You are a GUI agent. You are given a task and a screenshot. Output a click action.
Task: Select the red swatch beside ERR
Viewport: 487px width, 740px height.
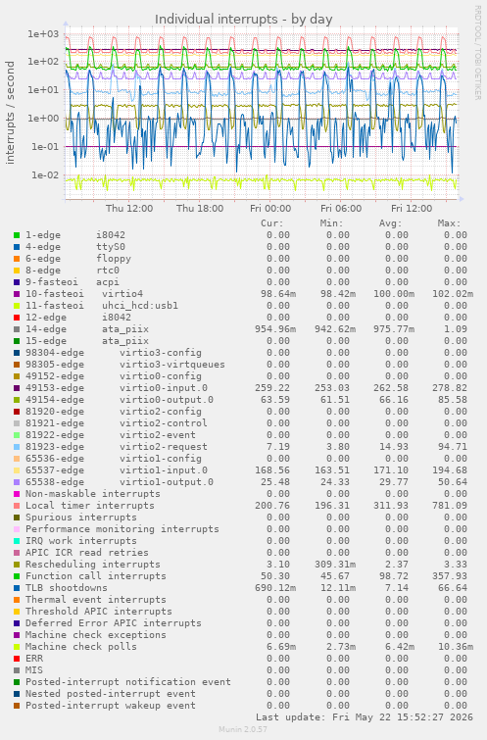tap(17, 659)
